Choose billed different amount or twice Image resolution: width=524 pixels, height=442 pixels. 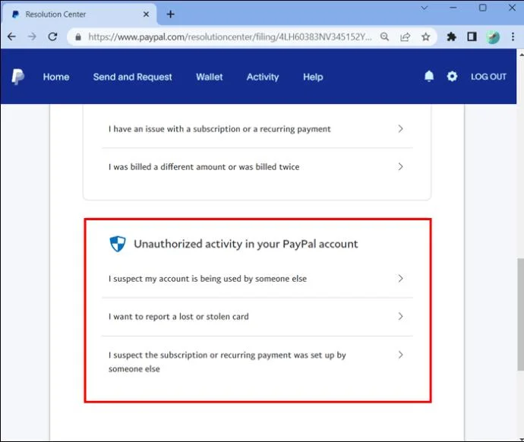tap(257, 167)
